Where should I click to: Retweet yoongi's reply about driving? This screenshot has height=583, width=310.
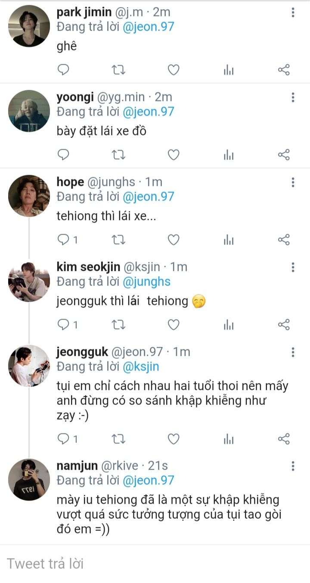coord(118,155)
